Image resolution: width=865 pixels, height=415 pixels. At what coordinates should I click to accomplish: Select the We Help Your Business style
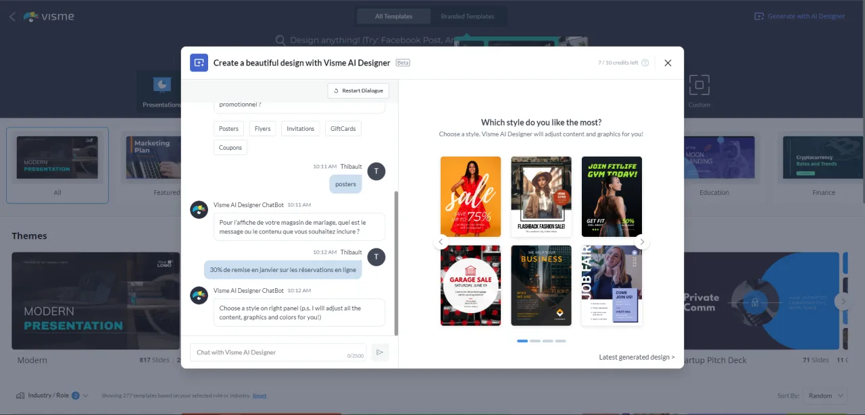click(x=541, y=285)
